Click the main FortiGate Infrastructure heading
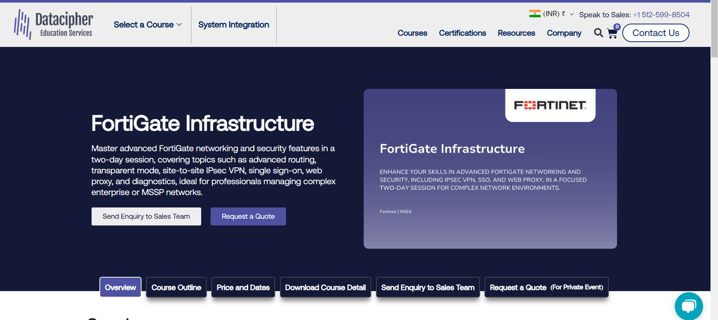 tap(203, 123)
